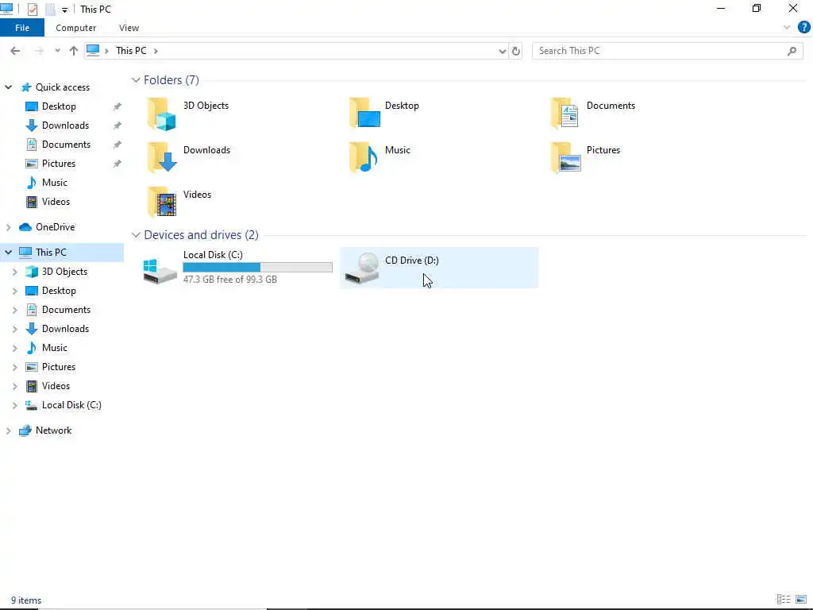Expand Local Disk (C:) tree node
Screen dimensions: 813x610
[14, 405]
